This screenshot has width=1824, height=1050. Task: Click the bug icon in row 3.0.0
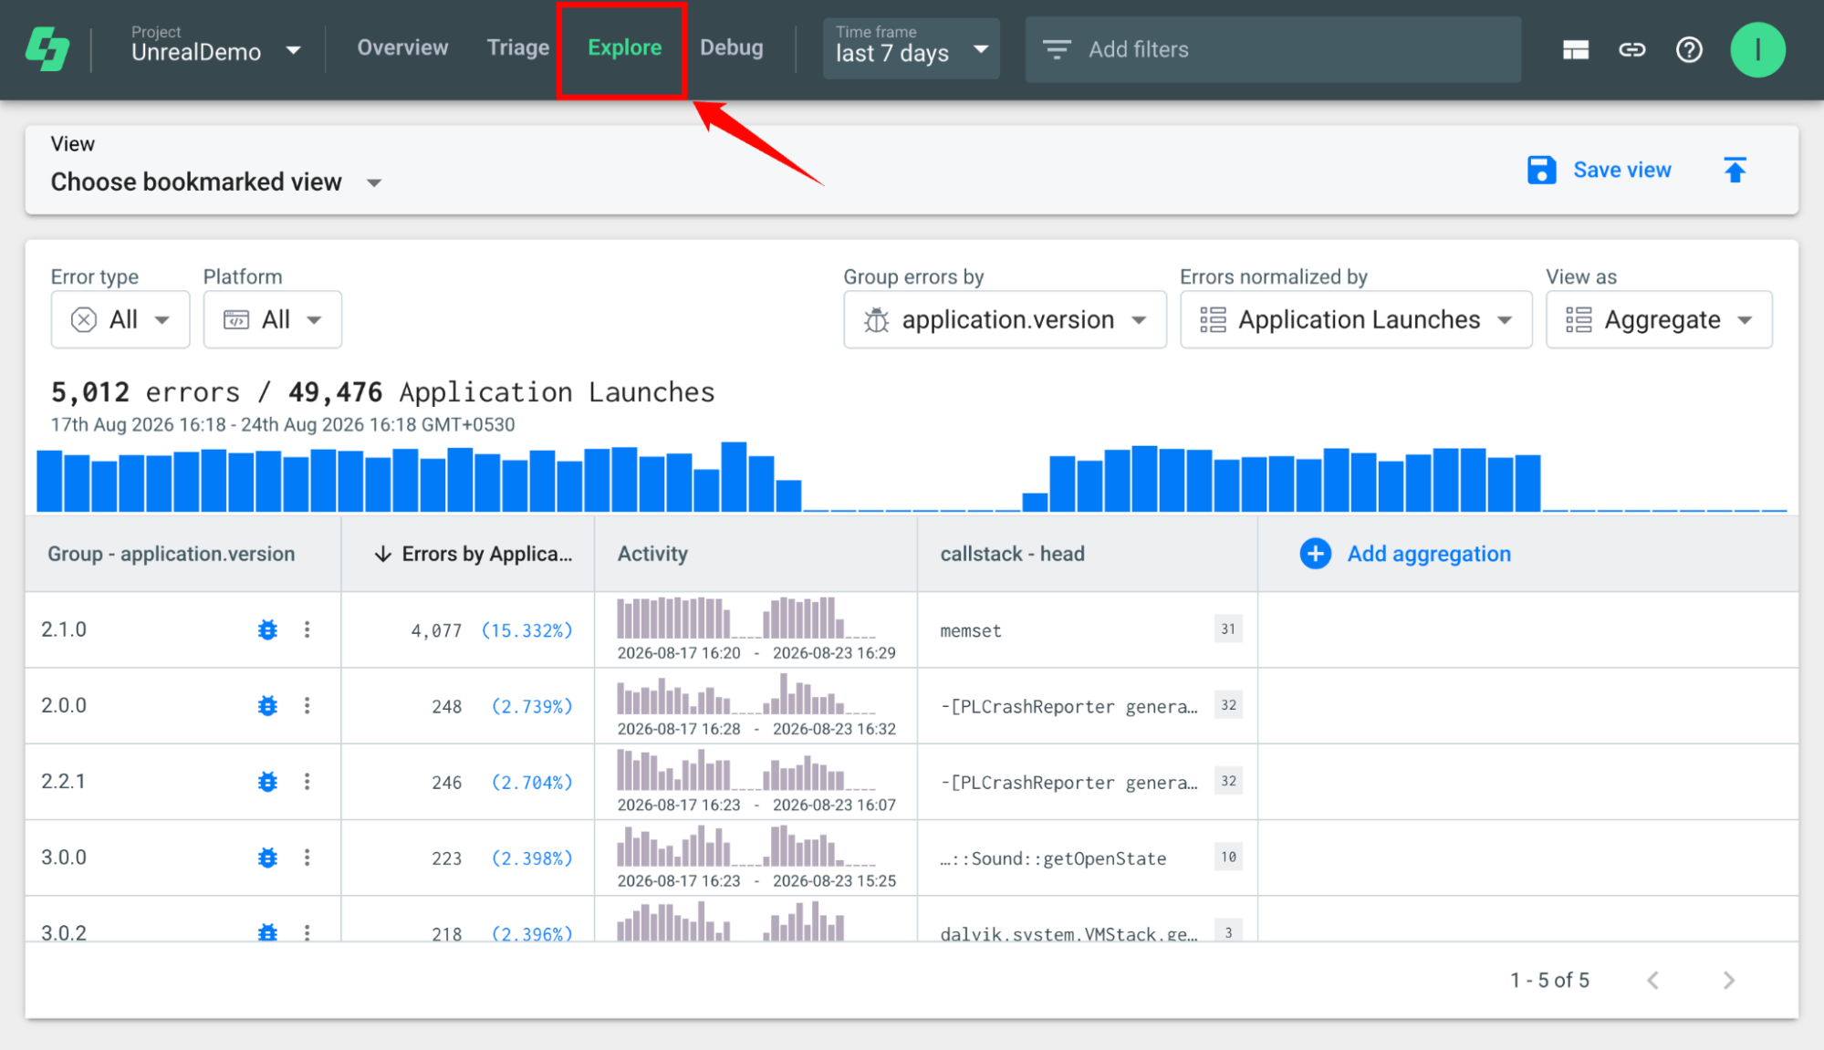tap(267, 858)
